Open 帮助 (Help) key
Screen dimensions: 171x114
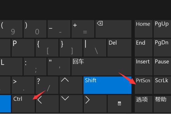pyautogui.click(x=162, y=103)
